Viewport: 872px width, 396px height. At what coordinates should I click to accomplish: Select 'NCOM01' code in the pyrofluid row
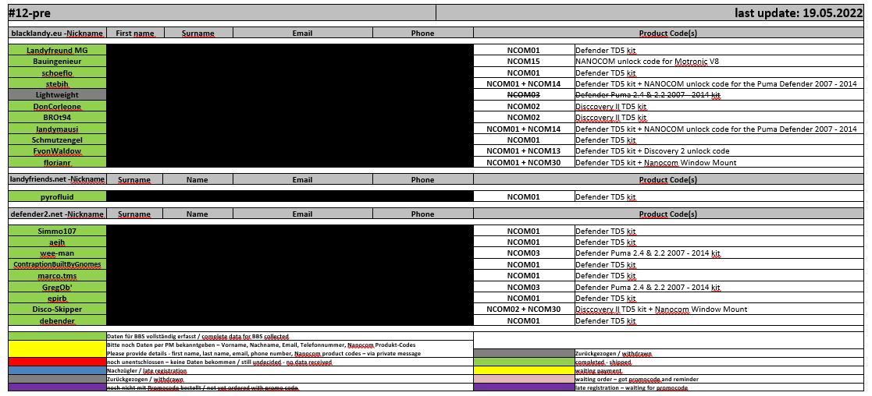(523, 196)
